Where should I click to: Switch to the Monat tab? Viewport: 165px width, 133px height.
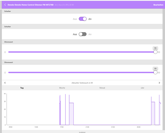coord(102,88)
